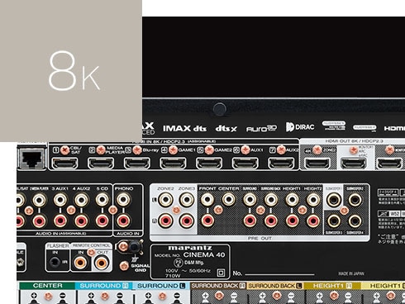
Task: Click the 5 CD white audio input jack
Action: coord(102,200)
